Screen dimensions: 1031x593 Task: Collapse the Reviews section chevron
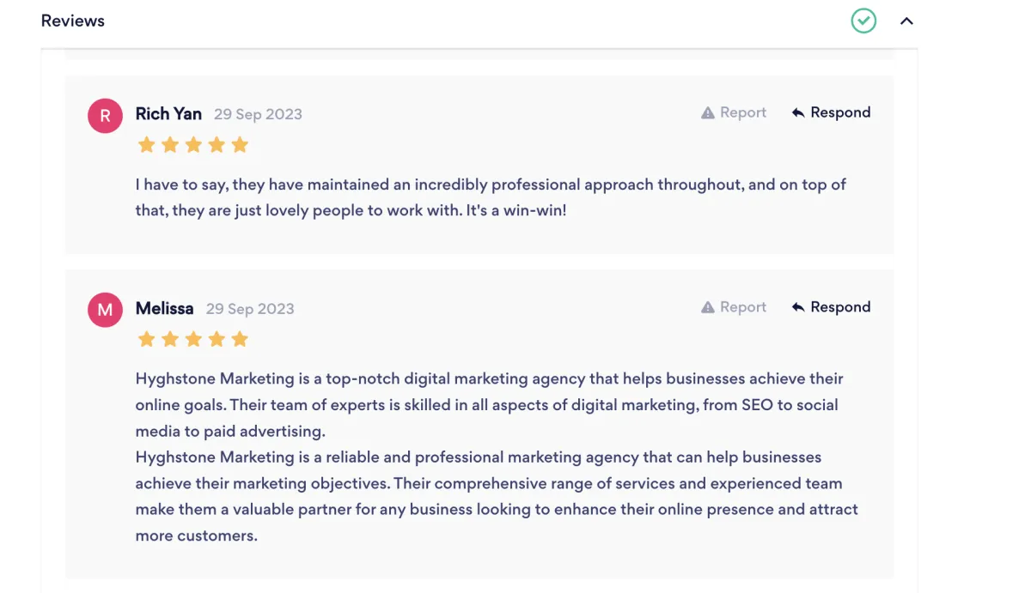906,21
